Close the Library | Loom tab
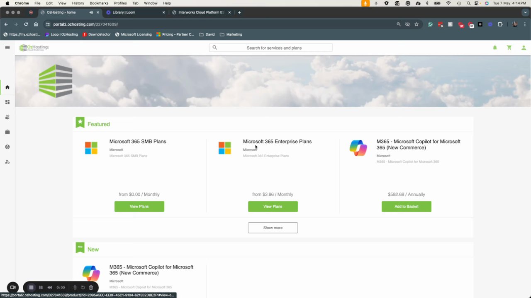The image size is (531, 298). (163, 12)
